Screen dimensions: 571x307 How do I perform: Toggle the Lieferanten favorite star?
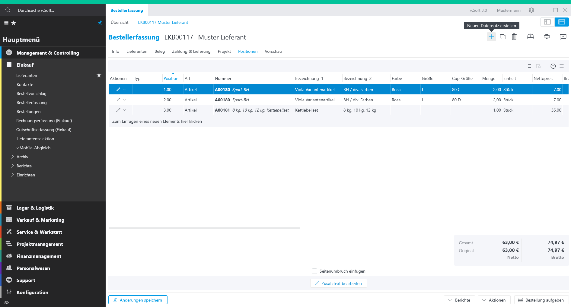pyautogui.click(x=99, y=75)
